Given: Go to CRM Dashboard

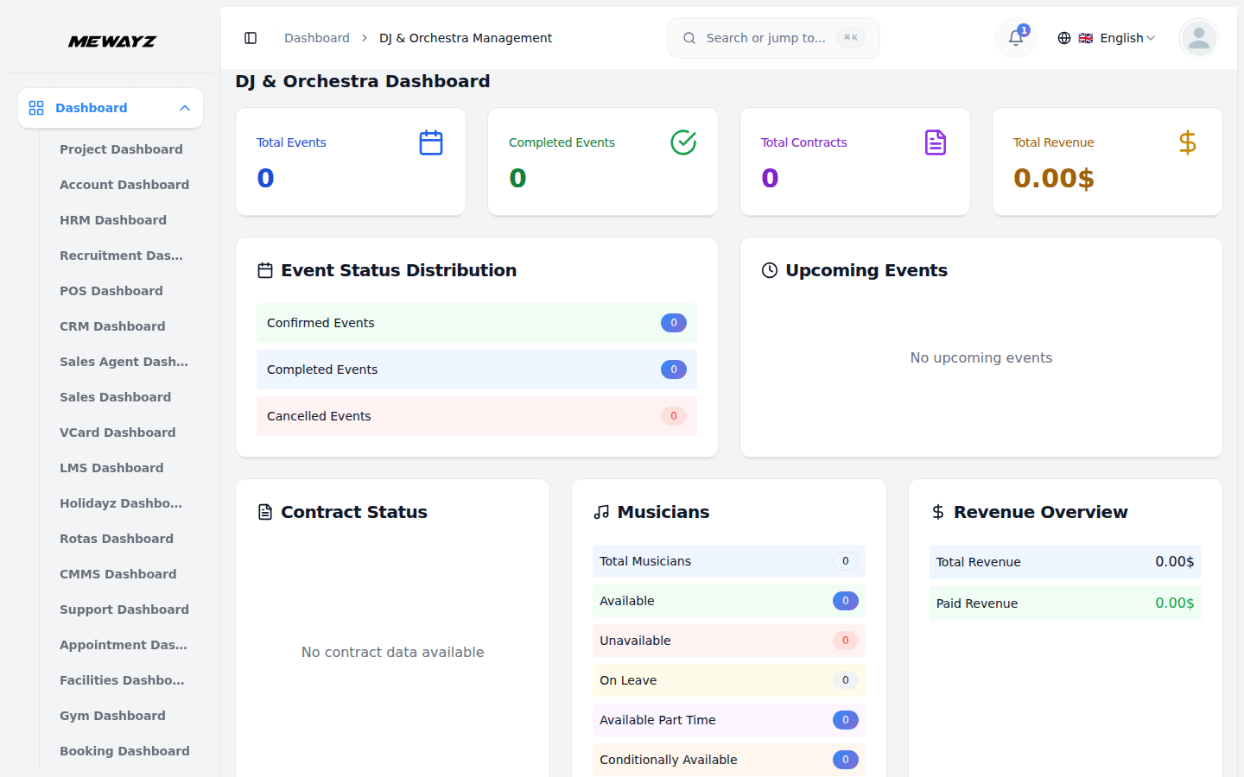Looking at the screenshot, I should [112, 326].
